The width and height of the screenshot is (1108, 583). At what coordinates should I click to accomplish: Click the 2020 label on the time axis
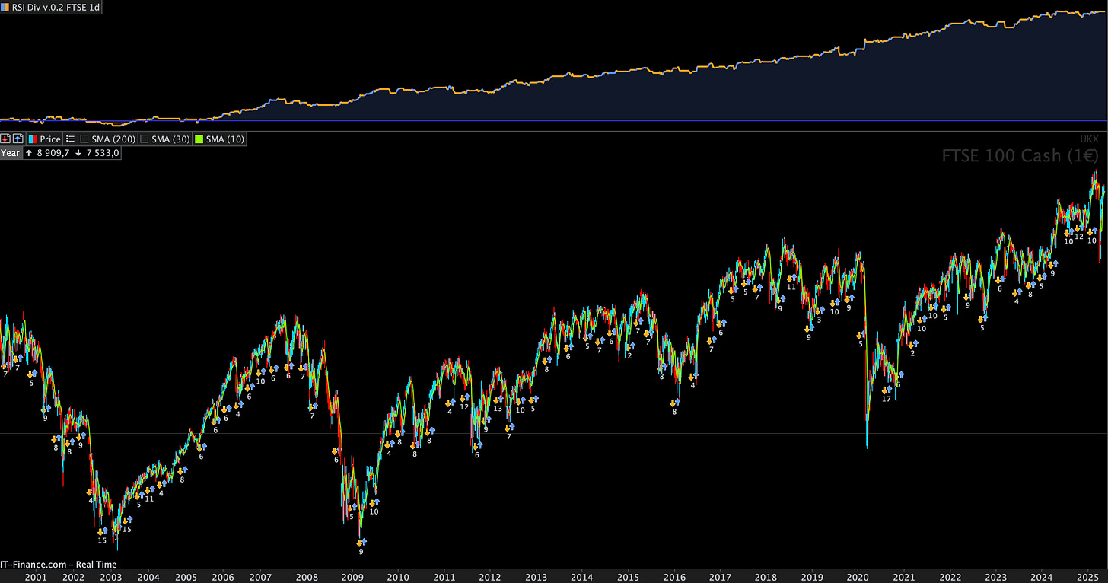pos(858,577)
